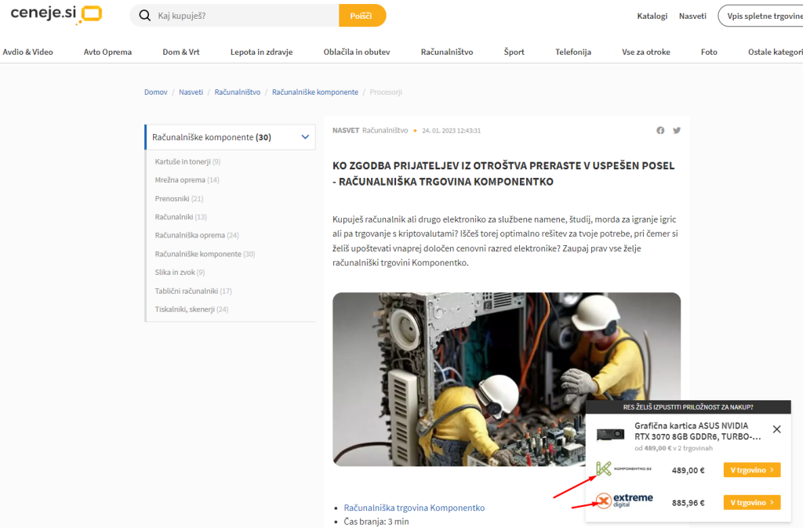Select Mrežna oprema (14) subcategory

(187, 180)
